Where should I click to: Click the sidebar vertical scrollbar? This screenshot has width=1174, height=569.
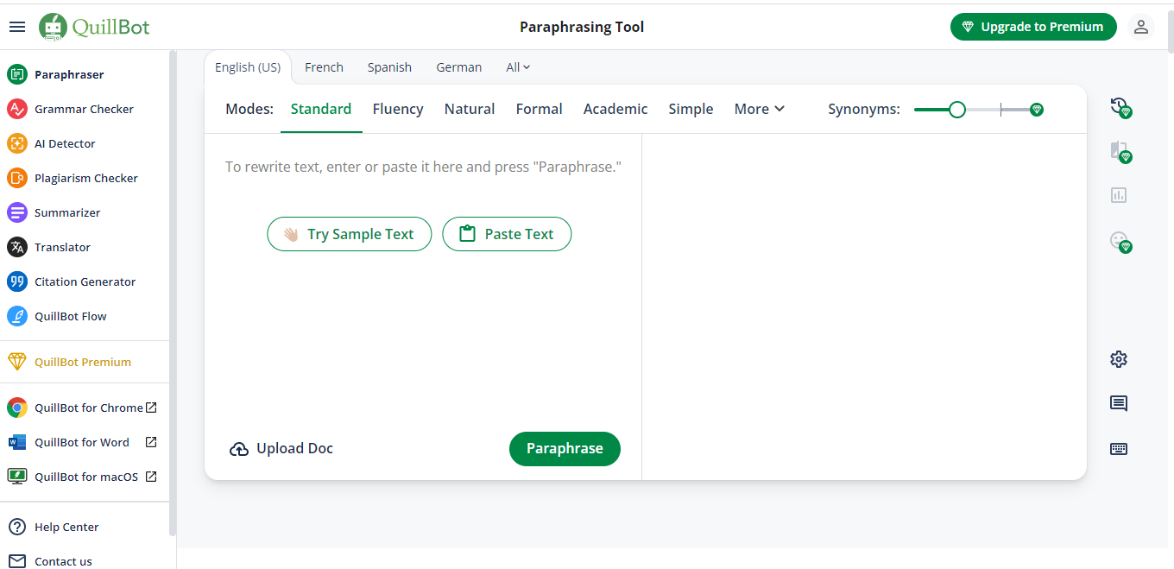point(173,294)
